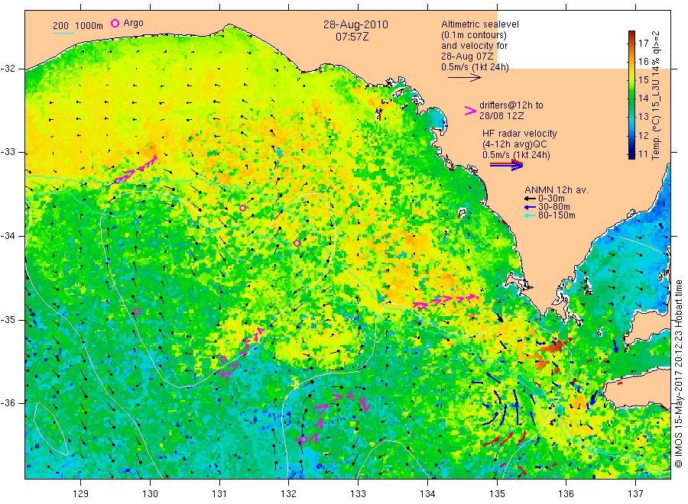This screenshot has width=688, height=504.
Task: Click the dark red top of the colorbar
Action: [631, 34]
